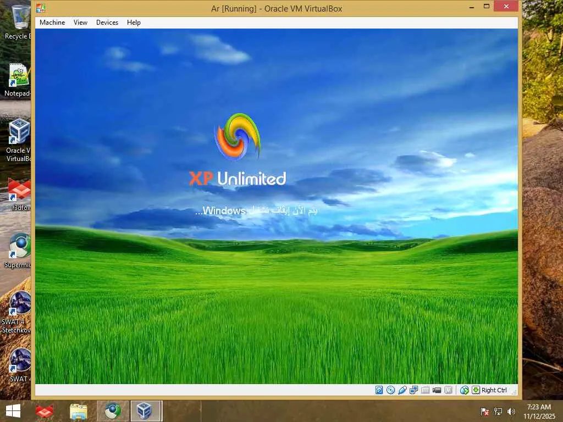The width and height of the screenshot is (563, 422).
Task: Open the View menu
Action: click(80, 22)
